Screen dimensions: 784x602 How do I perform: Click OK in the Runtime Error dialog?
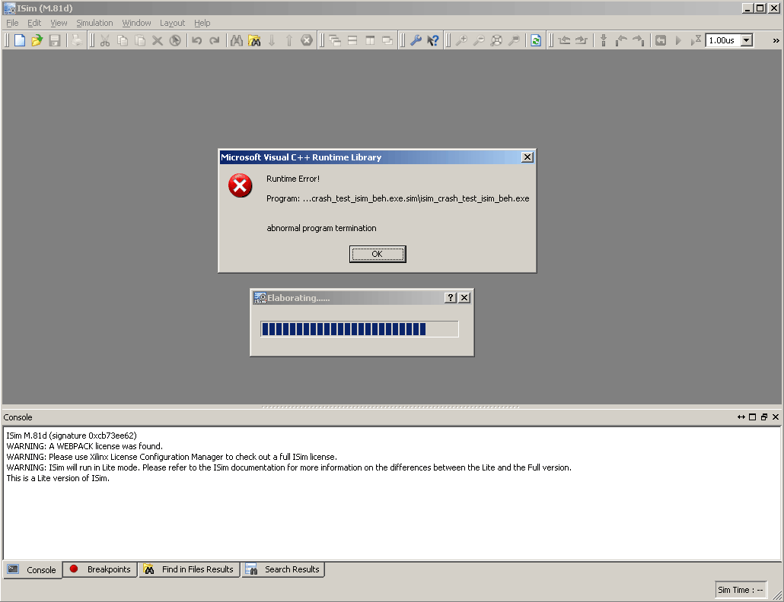click(378, 254)
